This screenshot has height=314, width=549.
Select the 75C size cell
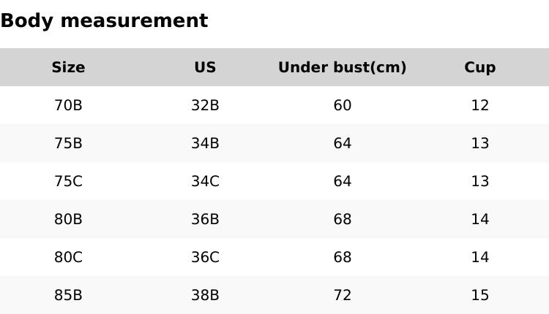click(x=68, y=181)
